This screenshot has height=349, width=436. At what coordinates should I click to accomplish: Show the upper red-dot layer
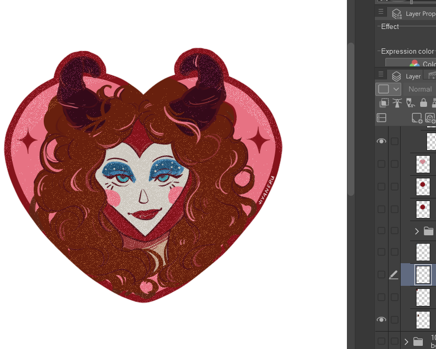pos(381,186)
